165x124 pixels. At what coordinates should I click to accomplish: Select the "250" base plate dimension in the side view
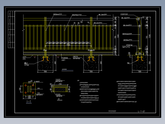point(140,53)
